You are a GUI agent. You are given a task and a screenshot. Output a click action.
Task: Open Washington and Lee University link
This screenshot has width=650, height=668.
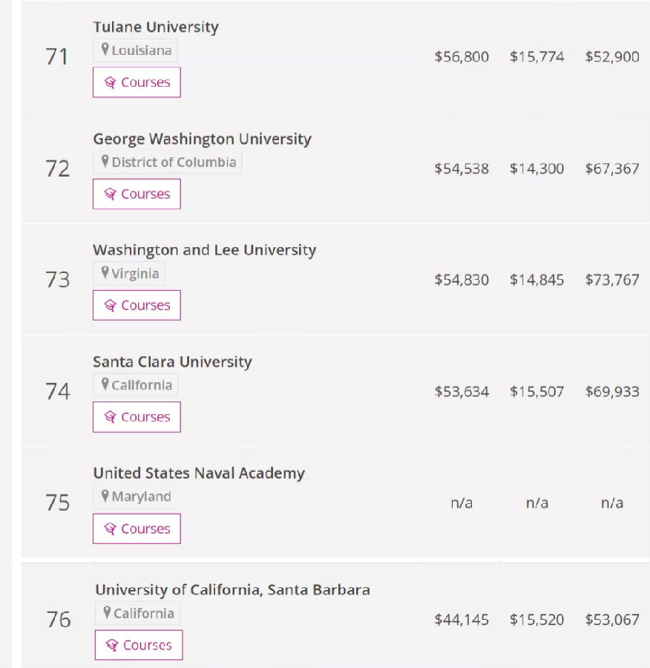pos(204,250)
